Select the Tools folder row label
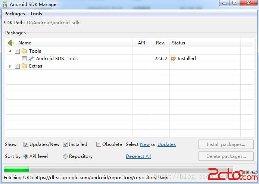 tap(35, 51)
